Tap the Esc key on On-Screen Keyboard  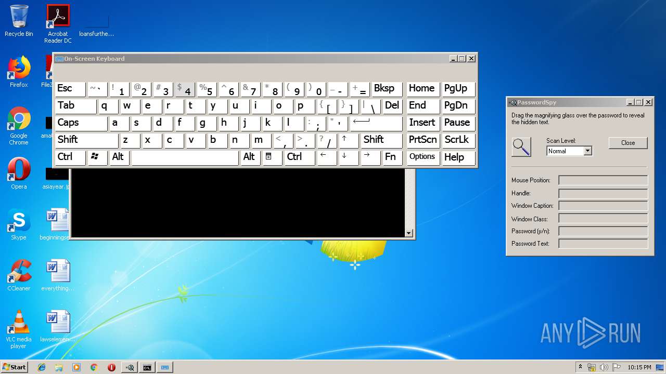70,89
